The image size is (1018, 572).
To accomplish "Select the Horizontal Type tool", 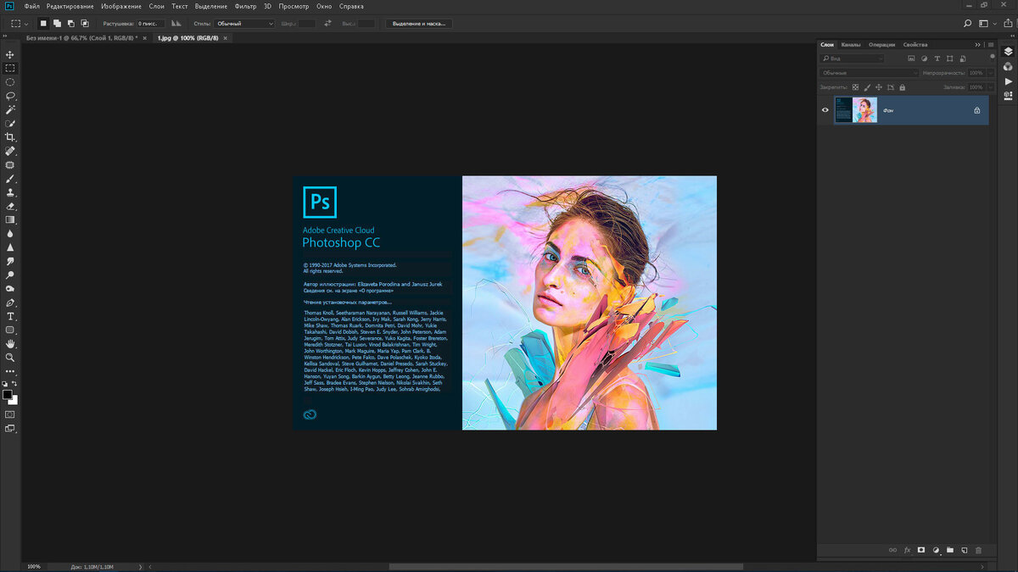I will (x=10, y=316).
